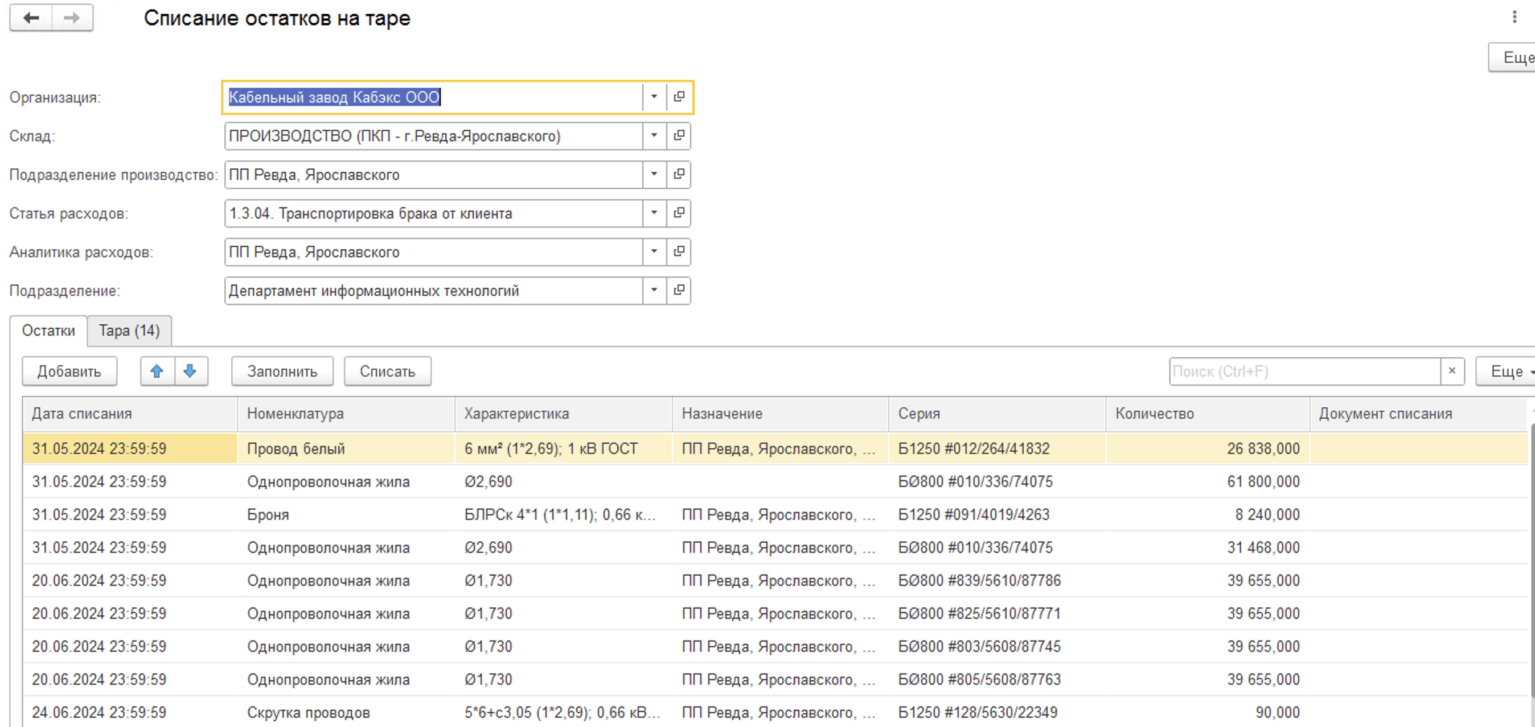
Task: Focus the Поиск (Ctrl+F) search field
Action: tap(1304, 371)
